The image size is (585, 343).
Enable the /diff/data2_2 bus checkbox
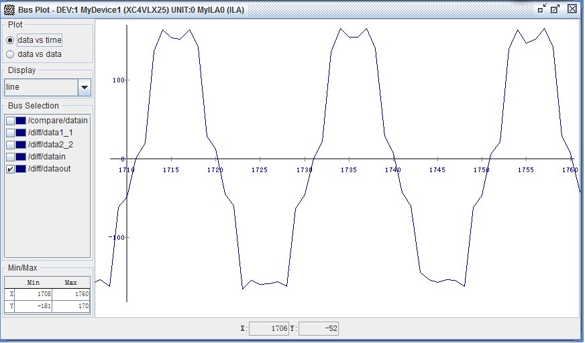[x=11, y=145]
